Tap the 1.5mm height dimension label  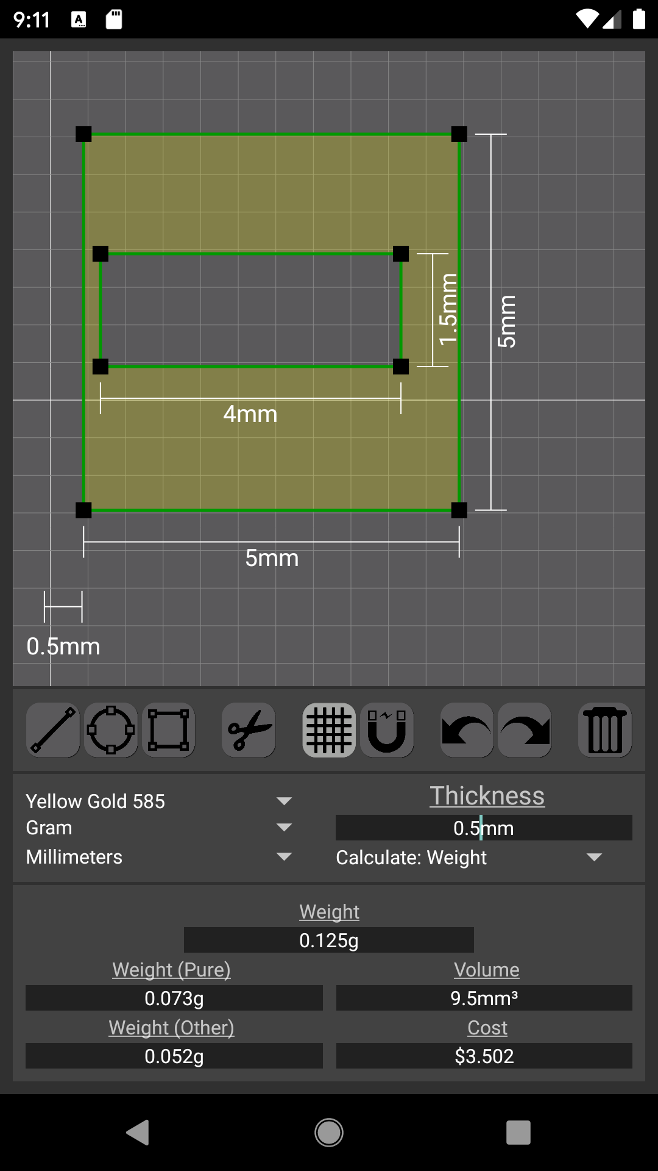(448, 309)
